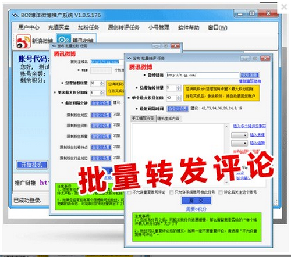Click the 被关注域名 input in the 加粉 window
This screenshot has height=257, width=291.
coord(107,62)
